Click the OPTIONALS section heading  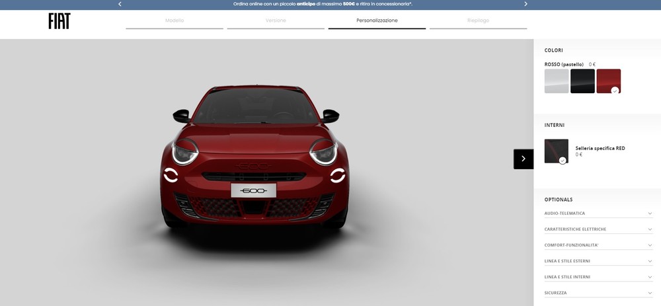point(559,200)
